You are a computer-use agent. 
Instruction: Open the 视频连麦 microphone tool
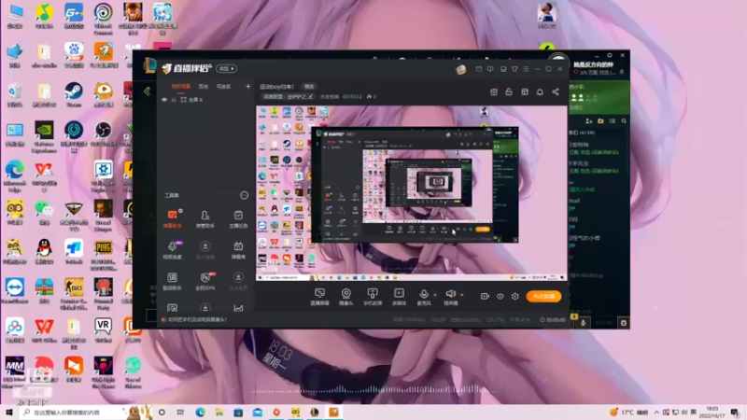coord(173,249)
